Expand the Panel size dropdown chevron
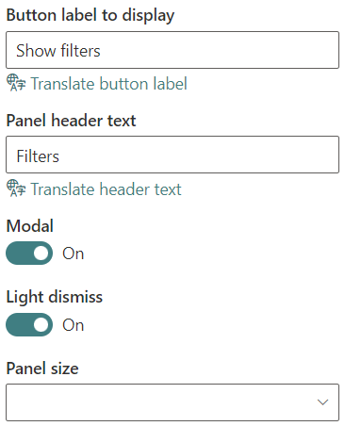This screenshot has width=345, height=426. (x=322, y=402)
